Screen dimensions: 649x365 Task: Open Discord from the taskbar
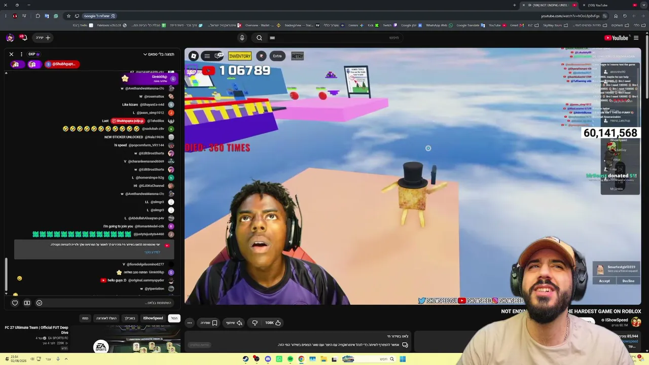pyautogui.click(x=268, y=359)
